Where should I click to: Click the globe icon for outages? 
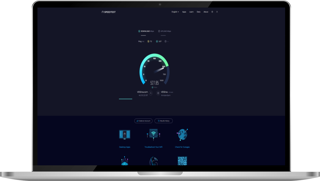tap(182, 134)
